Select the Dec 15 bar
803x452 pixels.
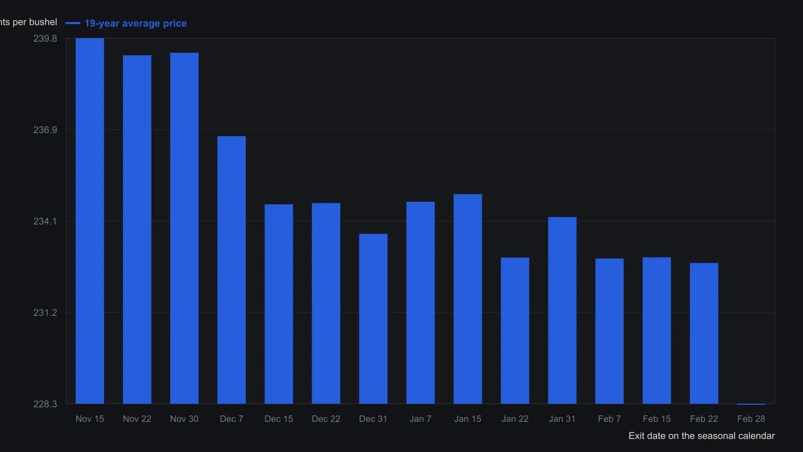click(x=279, y=304)
